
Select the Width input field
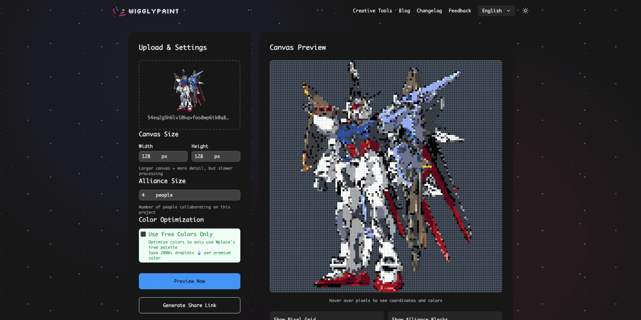pos(163,156)
